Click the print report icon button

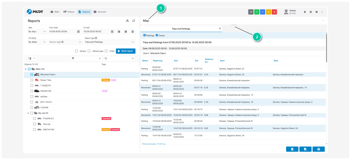[x=319, y=149]
